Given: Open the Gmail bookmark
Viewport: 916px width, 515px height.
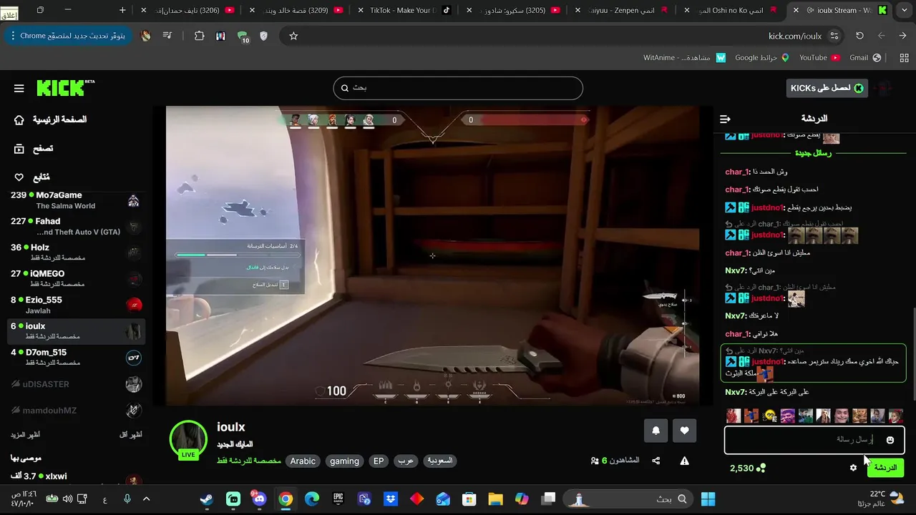Looking at the screenshot, I should (x=866, y=57).
